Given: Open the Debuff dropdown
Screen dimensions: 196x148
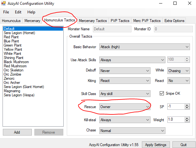Looking at the screenshot, I should [x=125, y=71].
